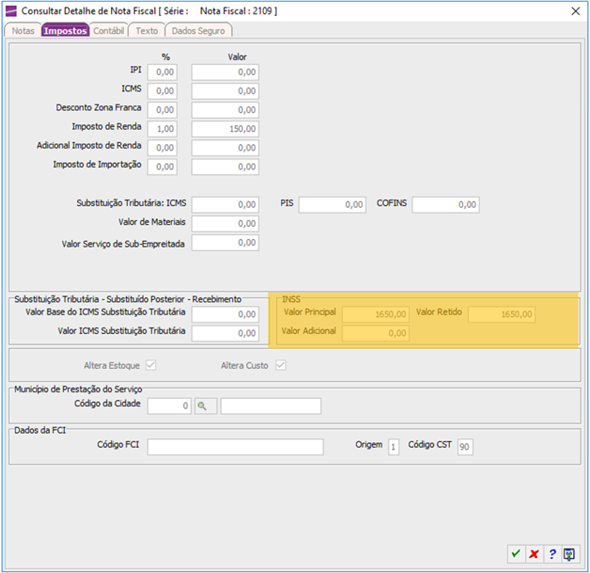Confirm with the green checkmark icon
This screenshot has width=590, height=573.
pos(516,554)
